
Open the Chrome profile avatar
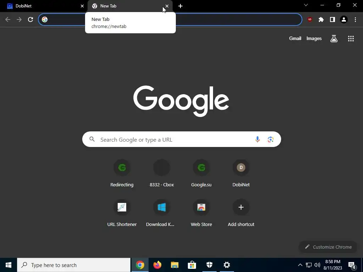[x=344, y=19]
